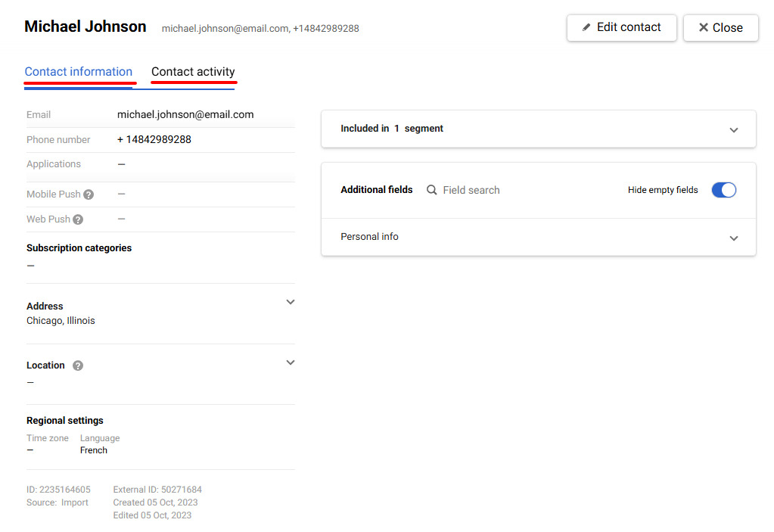This screenshot has height=532, width=774.
Task: Click the pencil icon on Edit contact
Action: [587, 27]
